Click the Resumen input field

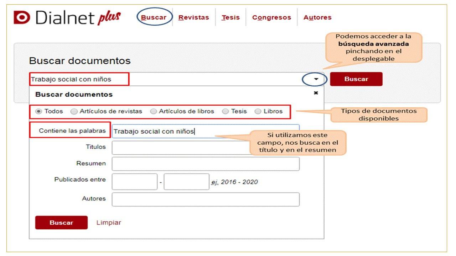coord(206,164)
